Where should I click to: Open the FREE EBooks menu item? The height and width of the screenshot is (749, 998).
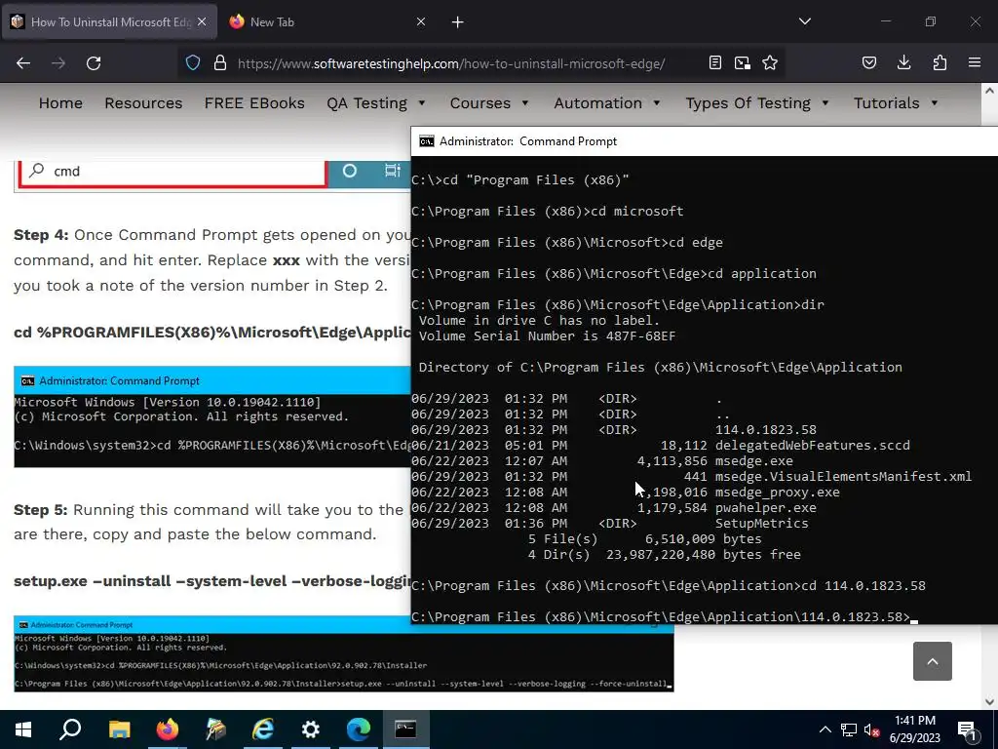point(254,103)
